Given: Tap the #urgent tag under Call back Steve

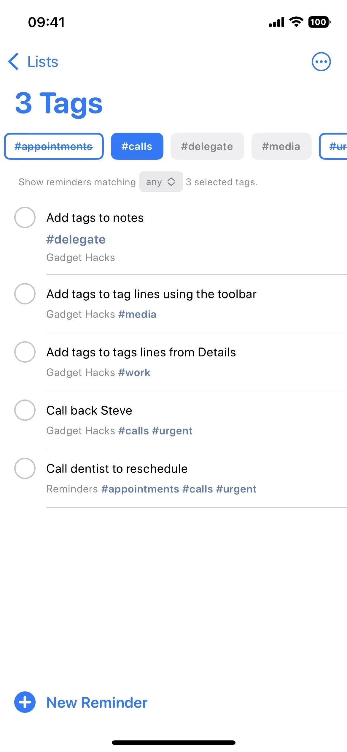Looking at the screenshot, I should click(x=172, y=431).
